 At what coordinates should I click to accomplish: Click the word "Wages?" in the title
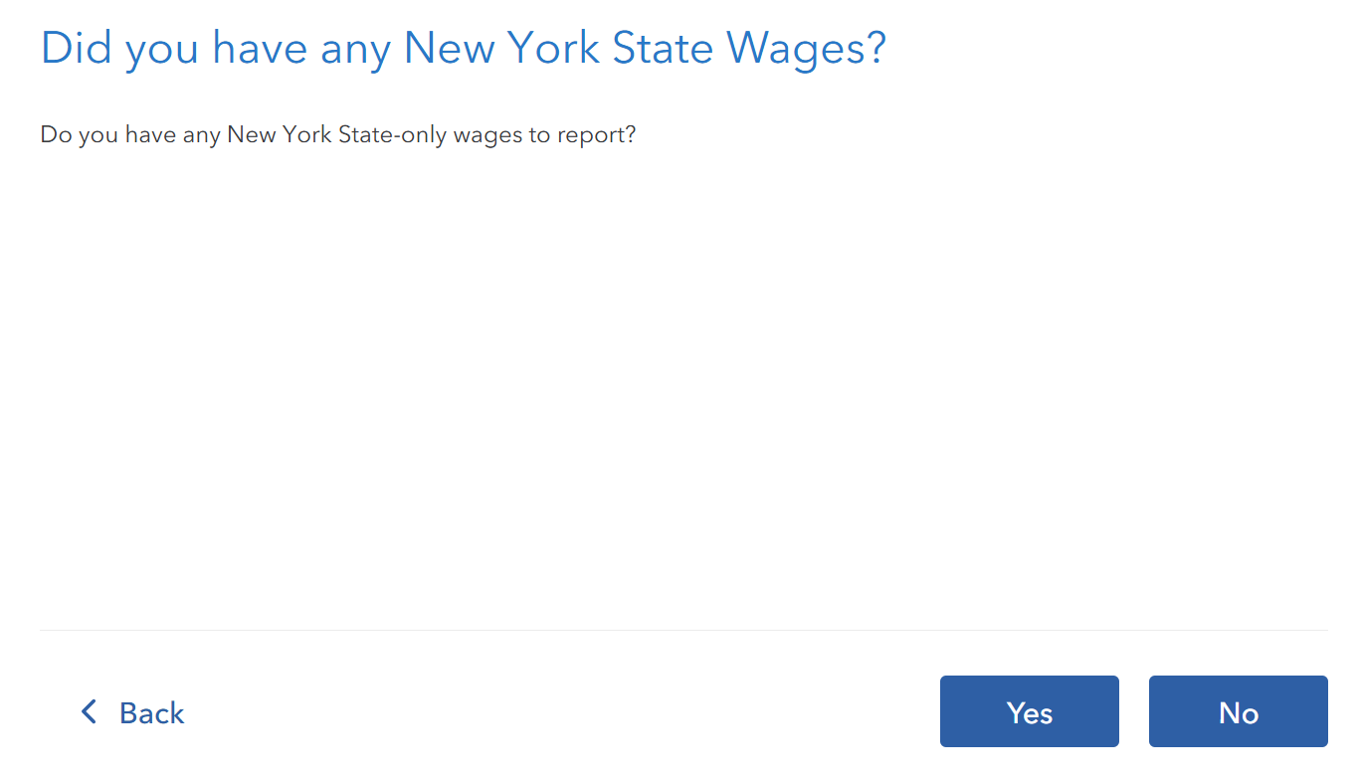pyautogui.click(x=806, y=49)
